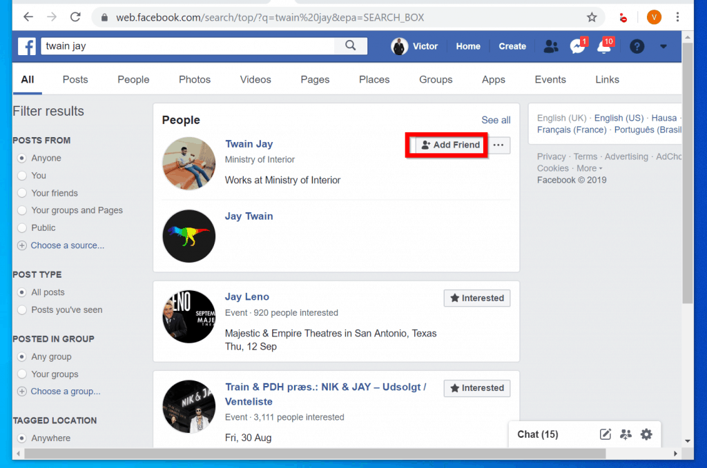Screen dimensions: 707x468
Task: Click the red browser extension icon
Action: (623, 17)
